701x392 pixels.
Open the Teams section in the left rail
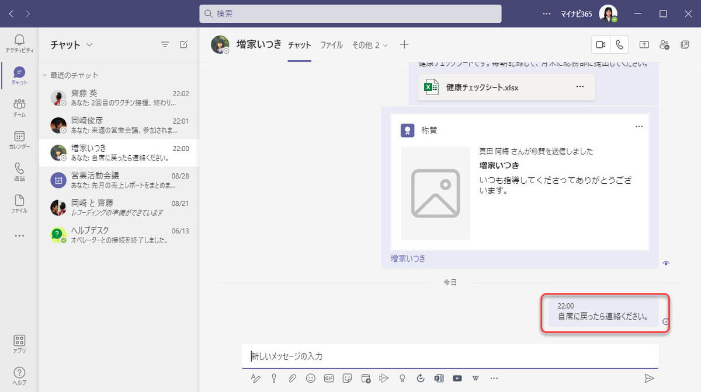[x=19, y=108]
